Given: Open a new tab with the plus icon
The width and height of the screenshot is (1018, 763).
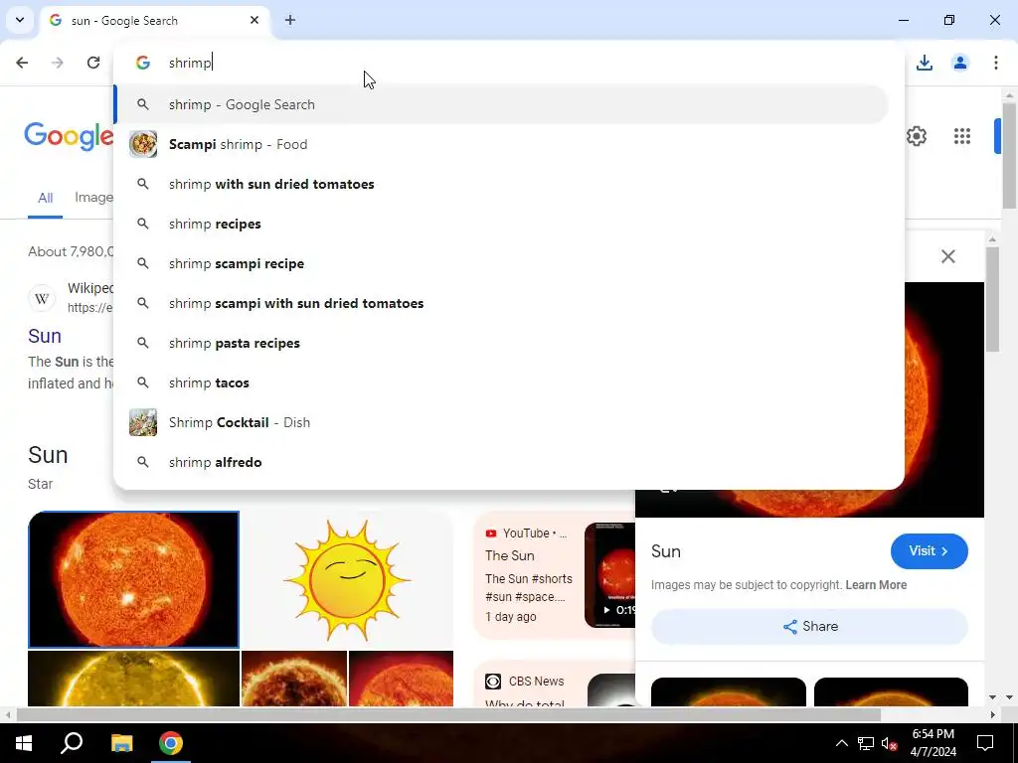Looking at the screenshot, I should pos(290,20).
